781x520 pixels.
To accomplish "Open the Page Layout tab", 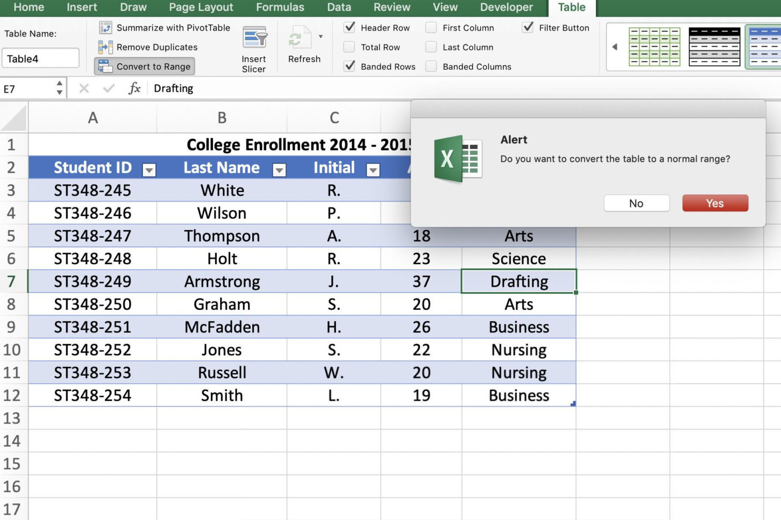I will (201, 8).
